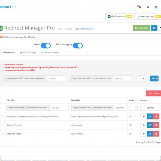Viewport: 161px width, 161px height.
Task: Open Modules breadcrumb link
Action: point(68,29)
